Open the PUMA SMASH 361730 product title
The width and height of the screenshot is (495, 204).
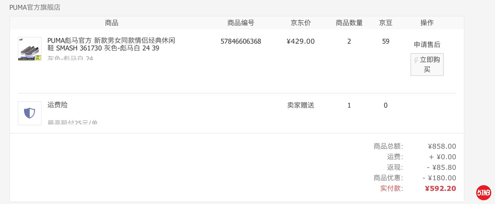click(x=111, y=44)
